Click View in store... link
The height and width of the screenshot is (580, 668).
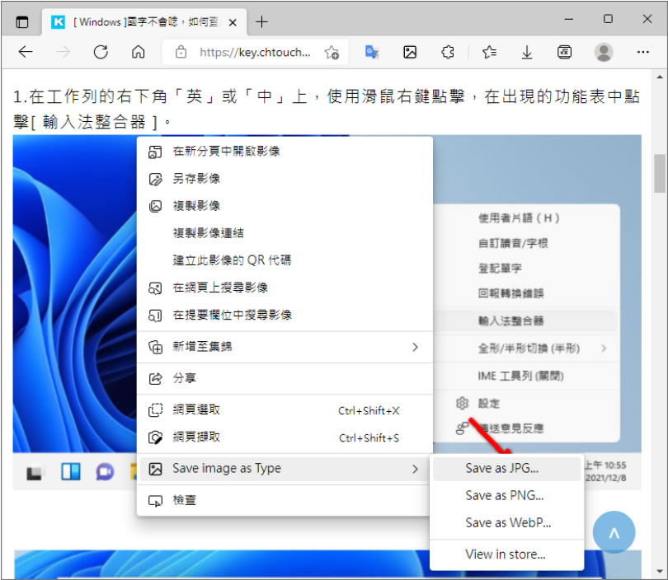coord(505,554)
